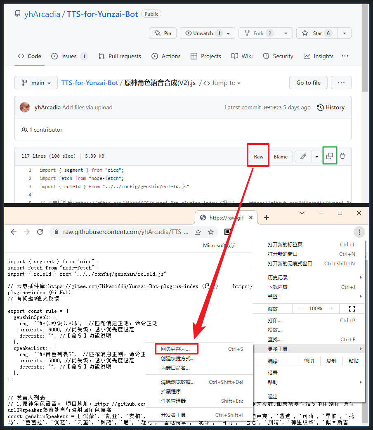Expand the 书签 submenu

pos(309,296)
